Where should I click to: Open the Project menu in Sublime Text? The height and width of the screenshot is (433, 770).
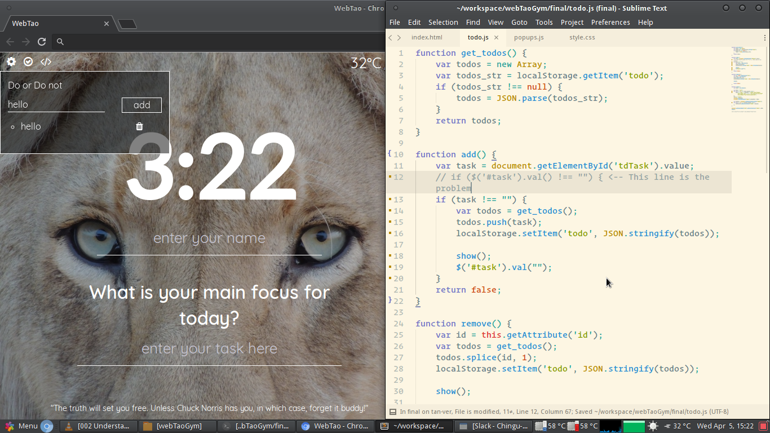tap(572, 23)
